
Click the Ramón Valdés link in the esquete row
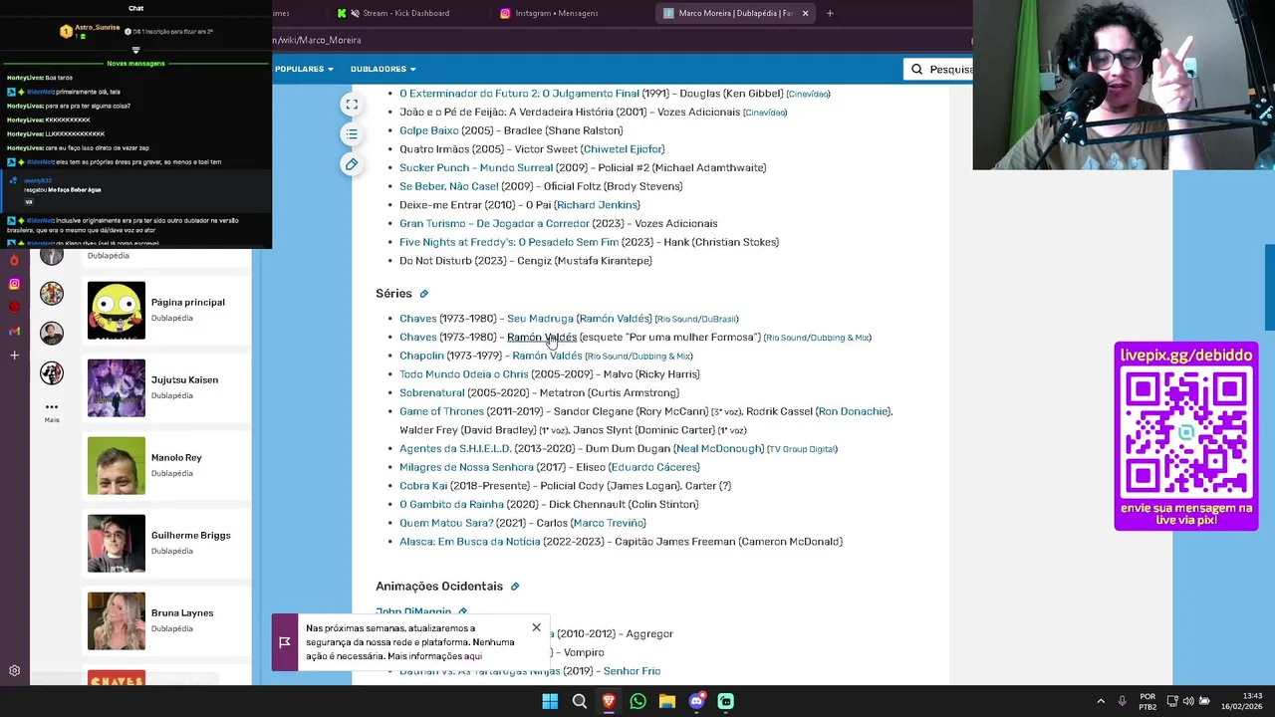coord(542,337)
